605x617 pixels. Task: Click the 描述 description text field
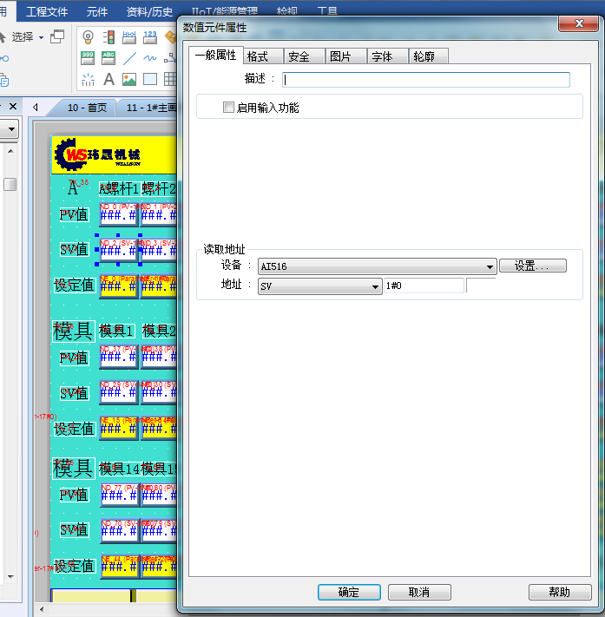426,80
